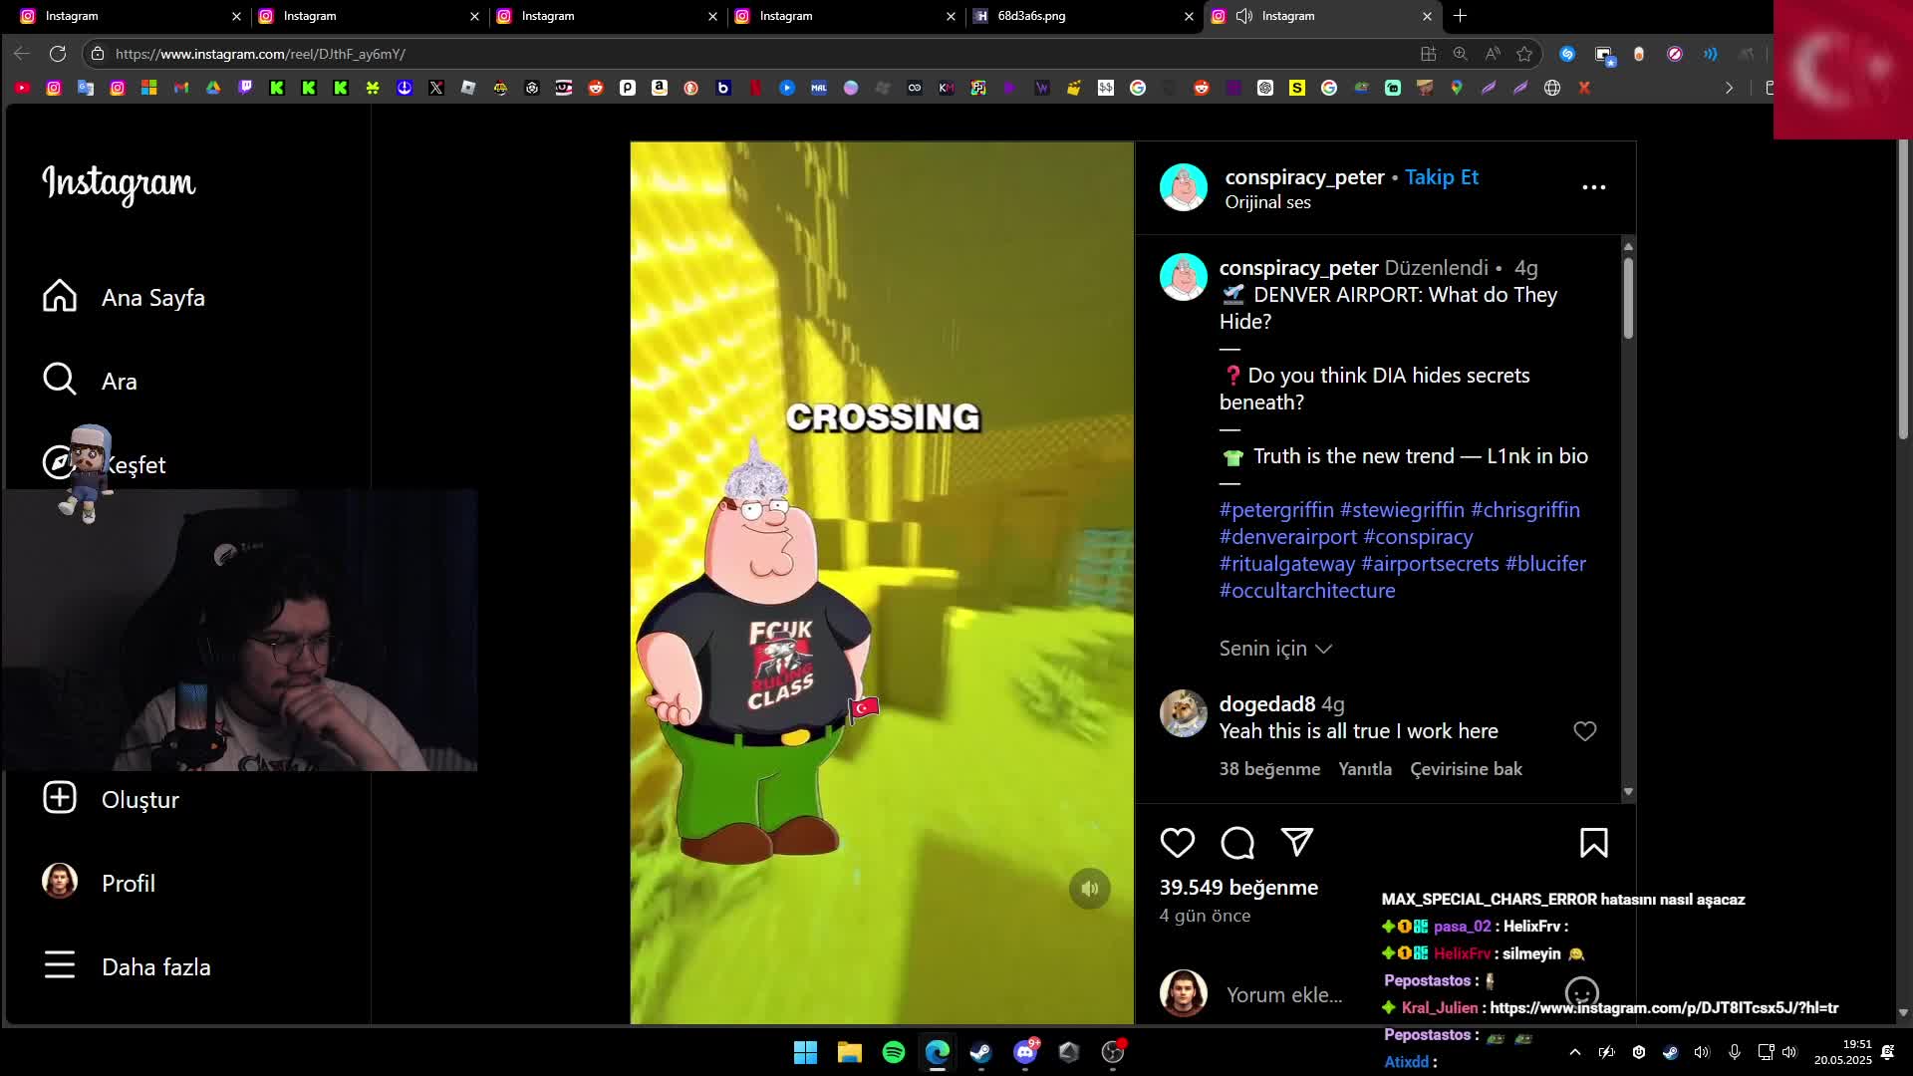View 39.549 beğenme likes list

point(1238,888)
